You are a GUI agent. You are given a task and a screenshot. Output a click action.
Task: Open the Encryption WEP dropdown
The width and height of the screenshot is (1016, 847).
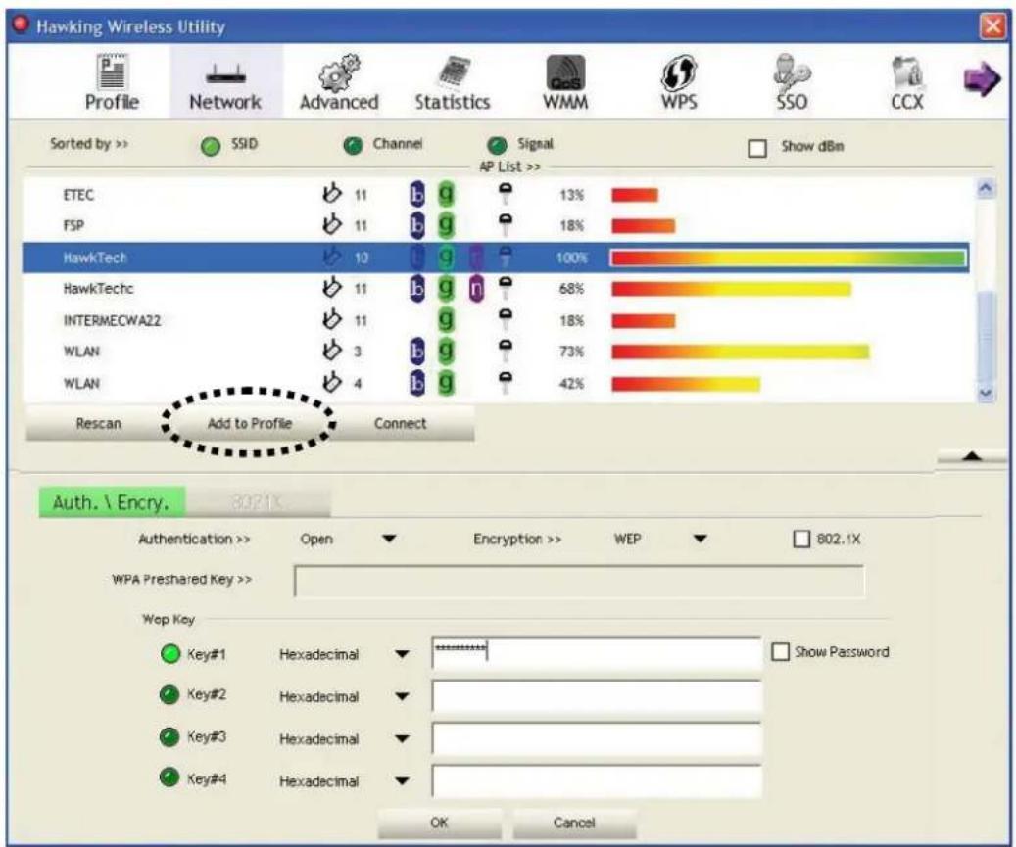(701, 539)
